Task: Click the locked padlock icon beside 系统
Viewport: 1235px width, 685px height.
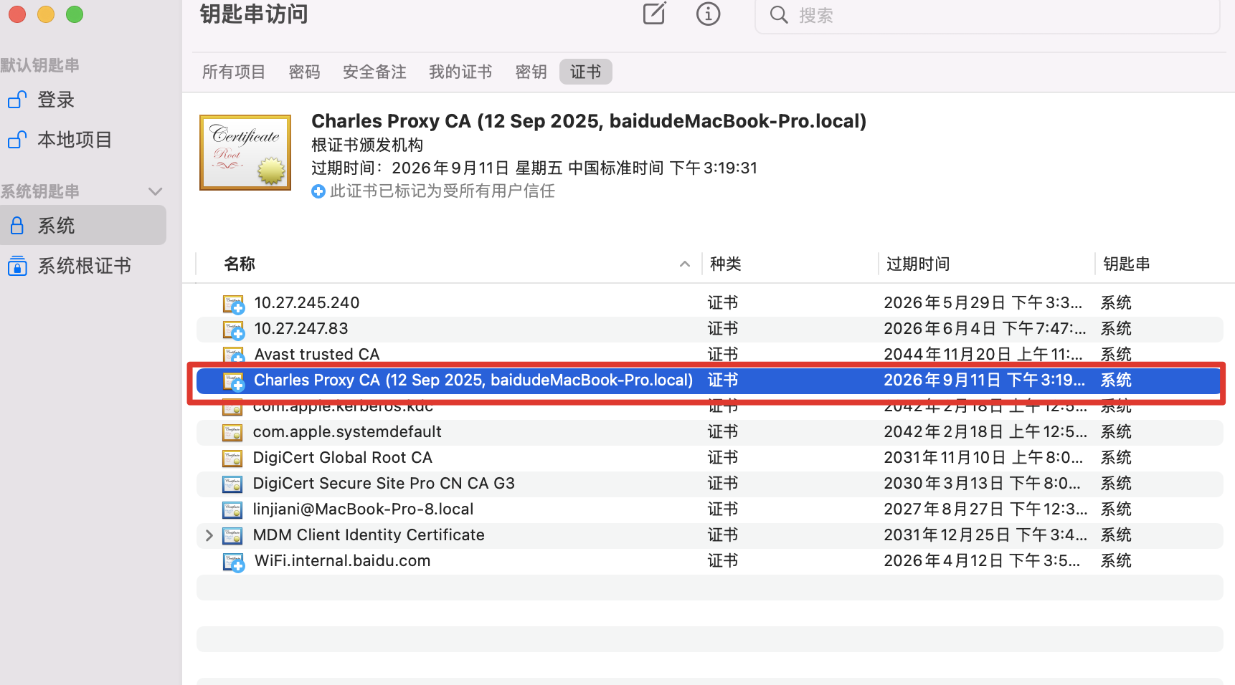Action: click(17, 226)
